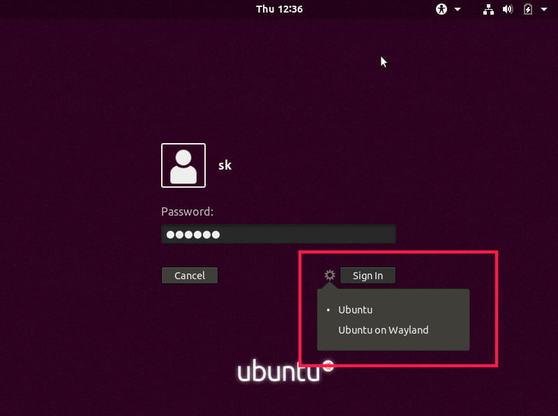Click the Sign In button
Image resolution: width=558 pixels, height=416 pixels.
368,276
